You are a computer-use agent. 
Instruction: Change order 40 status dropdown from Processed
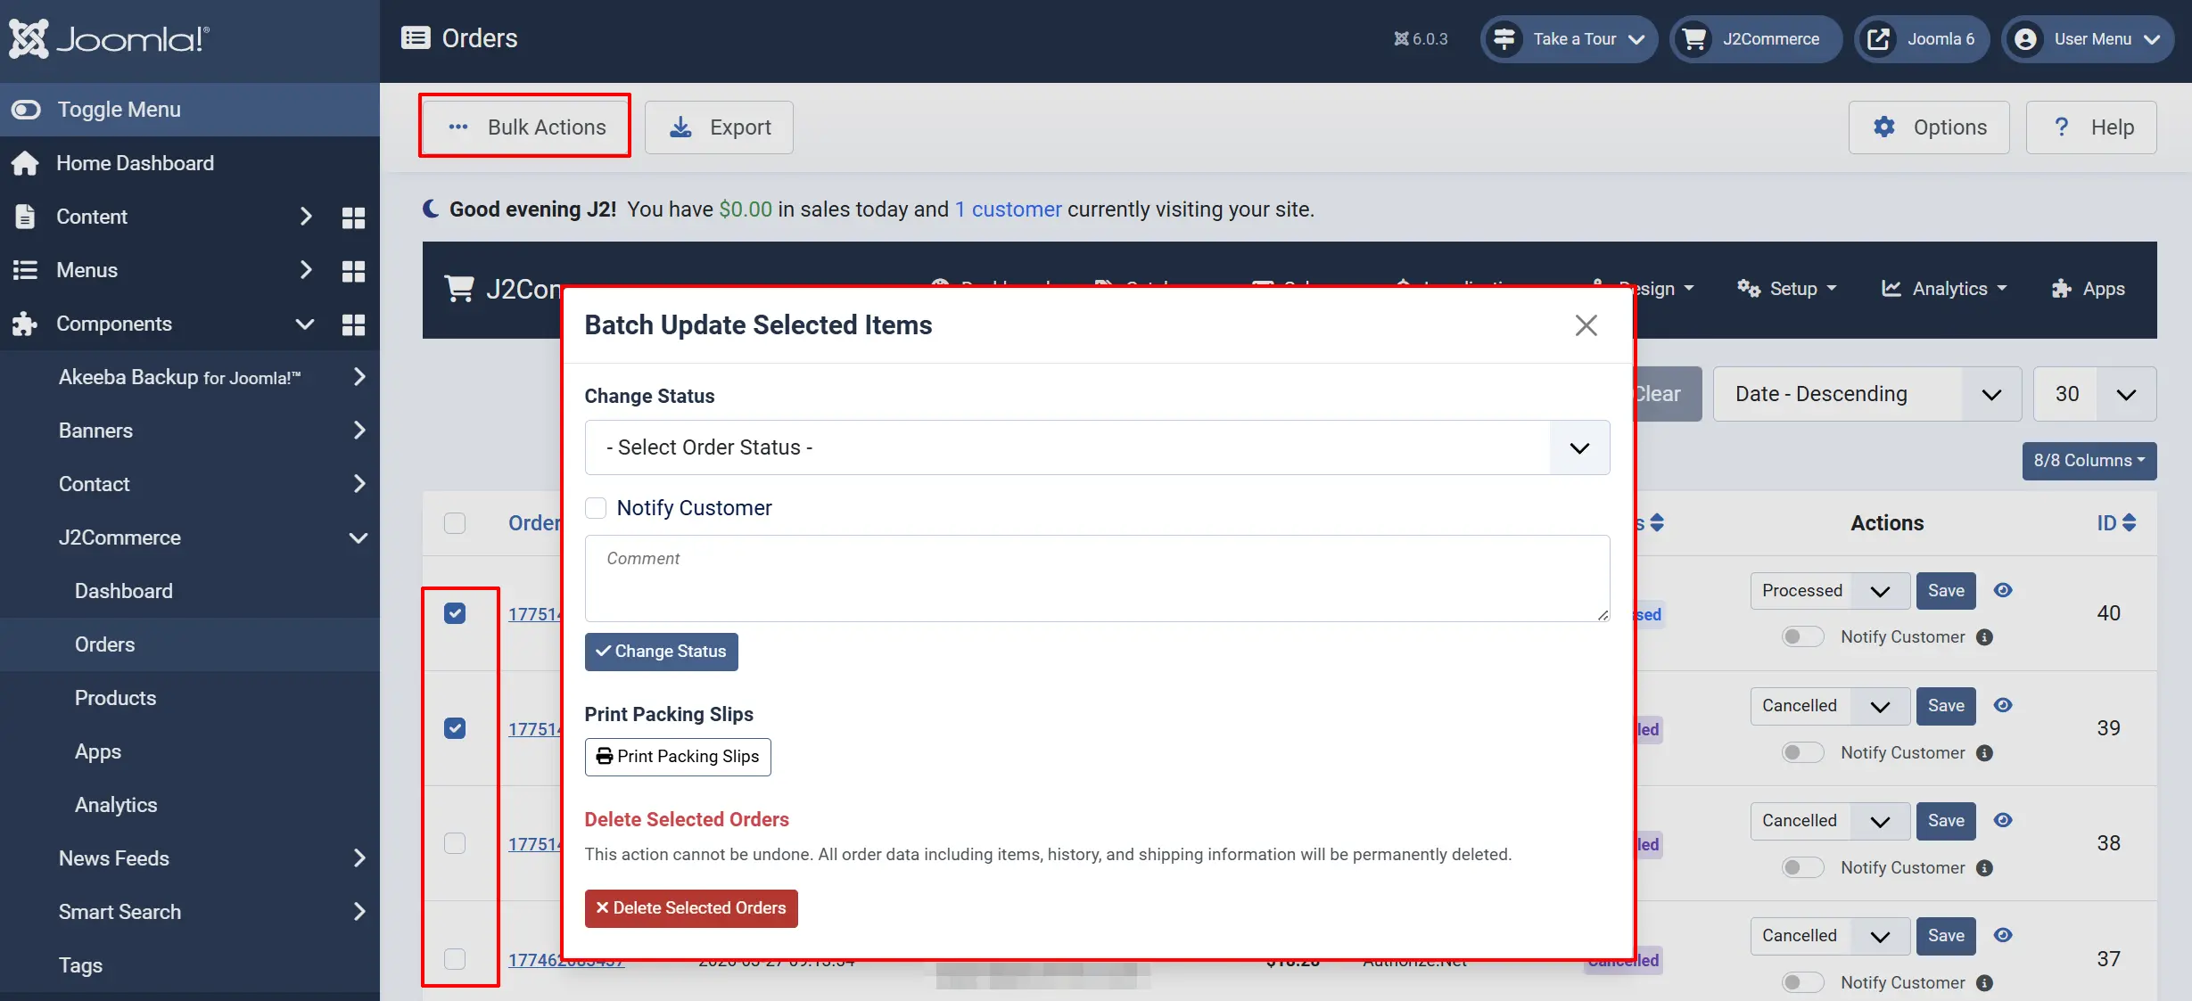pos(1830,591)
